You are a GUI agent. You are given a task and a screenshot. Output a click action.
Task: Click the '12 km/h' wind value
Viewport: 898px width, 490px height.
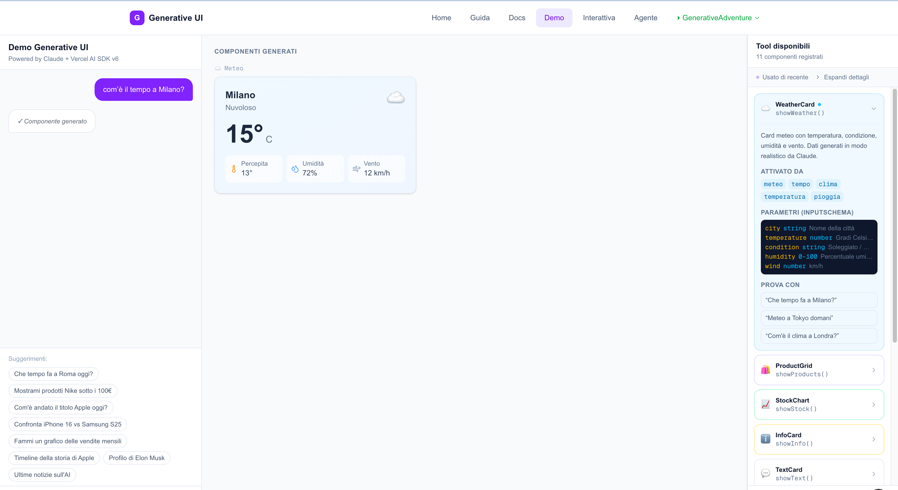[x=377, y=173]
